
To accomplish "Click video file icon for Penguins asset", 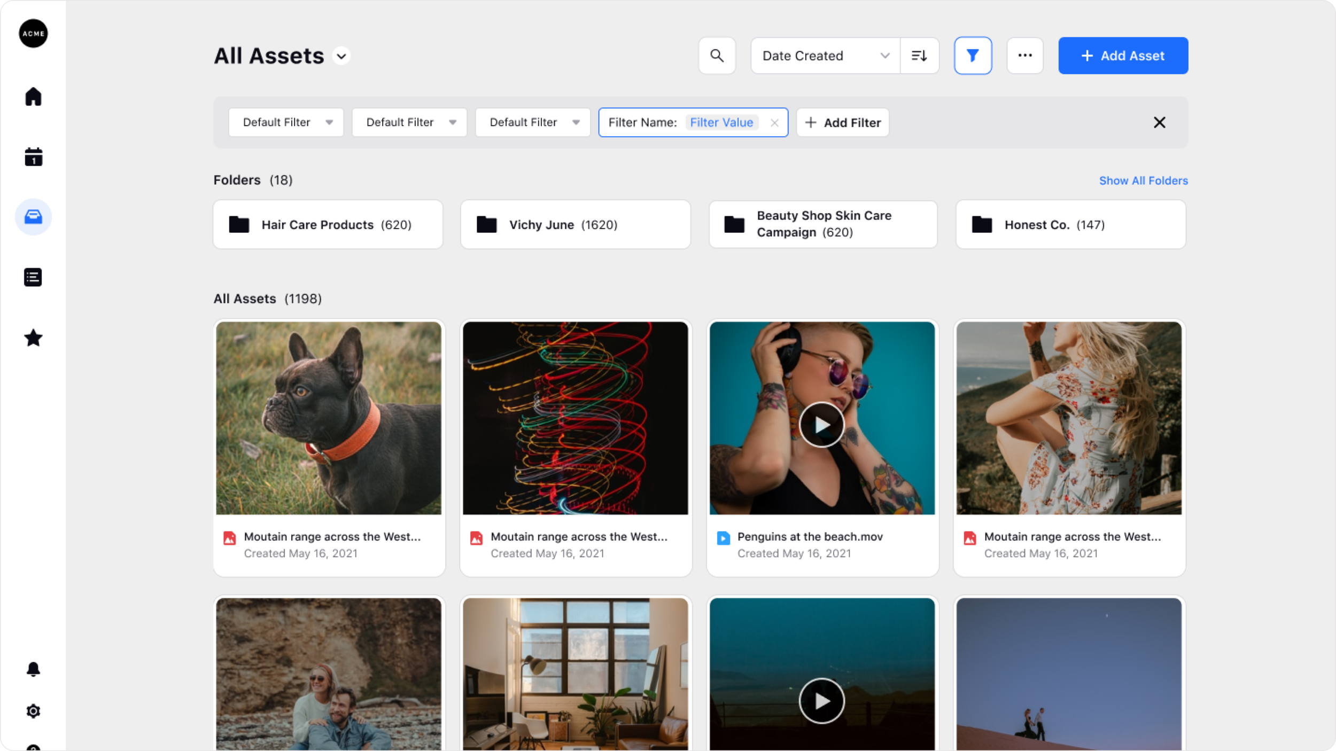I will 723,538.
